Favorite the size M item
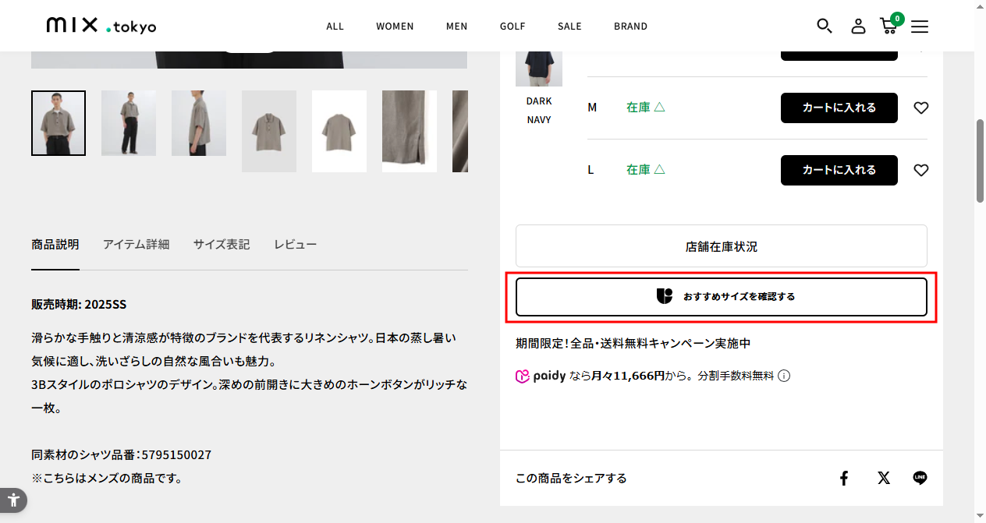 [x=920, y=108]
